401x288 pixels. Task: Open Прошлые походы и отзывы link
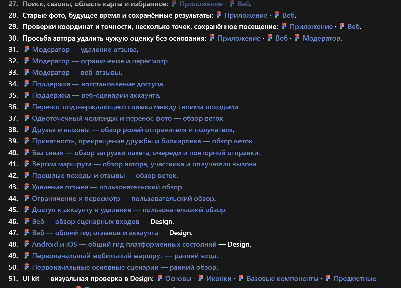pos(104,176)
